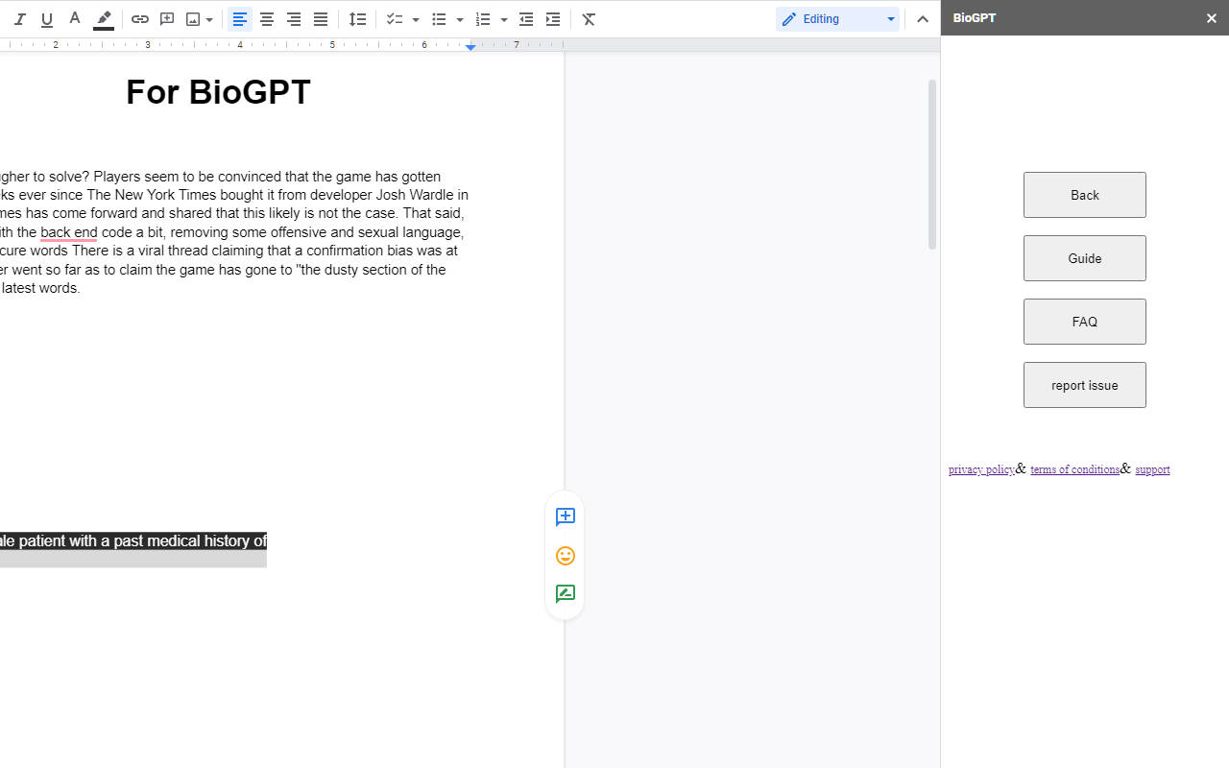
Task: Click the insert image icon
Action: pyautogui.click(x=193, y=19)
